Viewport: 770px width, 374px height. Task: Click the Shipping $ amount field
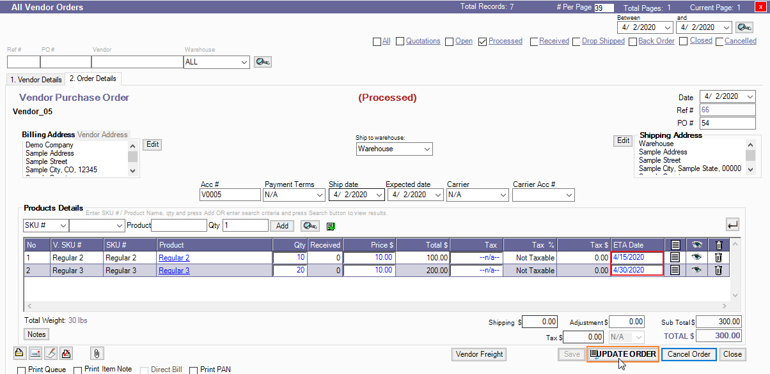click(x=541, y=322)
